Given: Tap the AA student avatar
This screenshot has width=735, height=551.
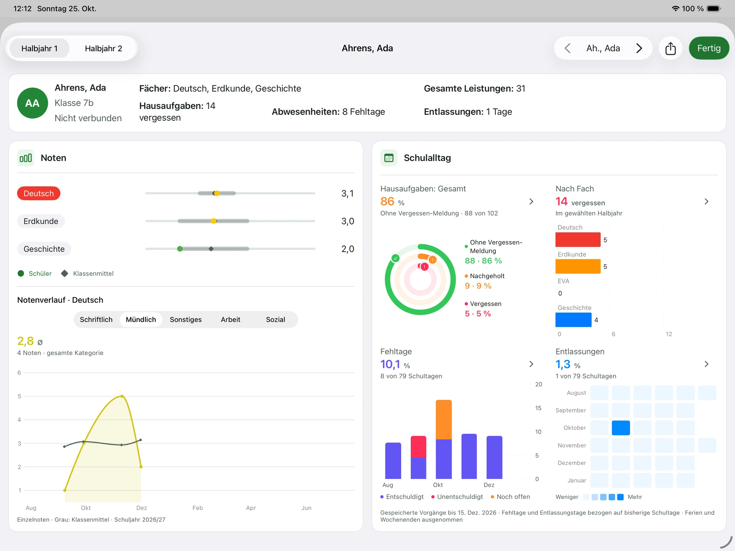Looking at the screenshot, I should point(33,103).
